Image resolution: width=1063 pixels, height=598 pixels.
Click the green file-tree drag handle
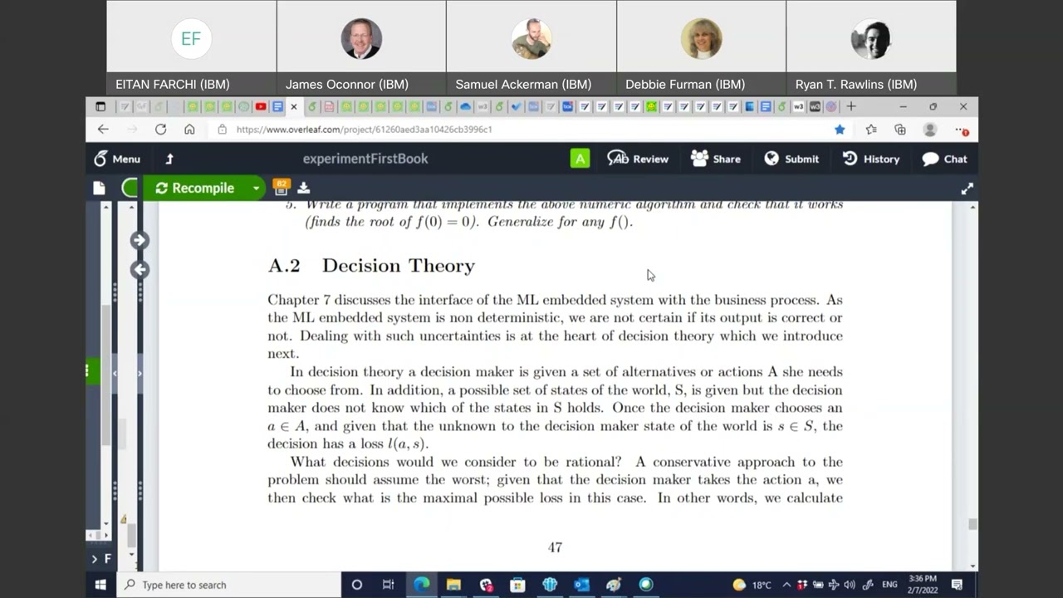click(91, 370)
